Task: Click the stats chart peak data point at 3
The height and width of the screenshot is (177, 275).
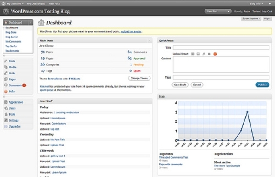Action: click(247, 112)
